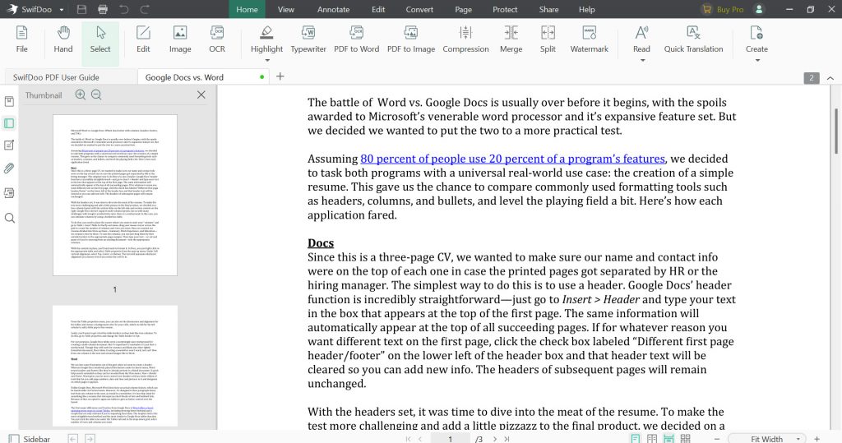Zoom in on the thumbnails
842x443 pixels.
pos(81,95)
